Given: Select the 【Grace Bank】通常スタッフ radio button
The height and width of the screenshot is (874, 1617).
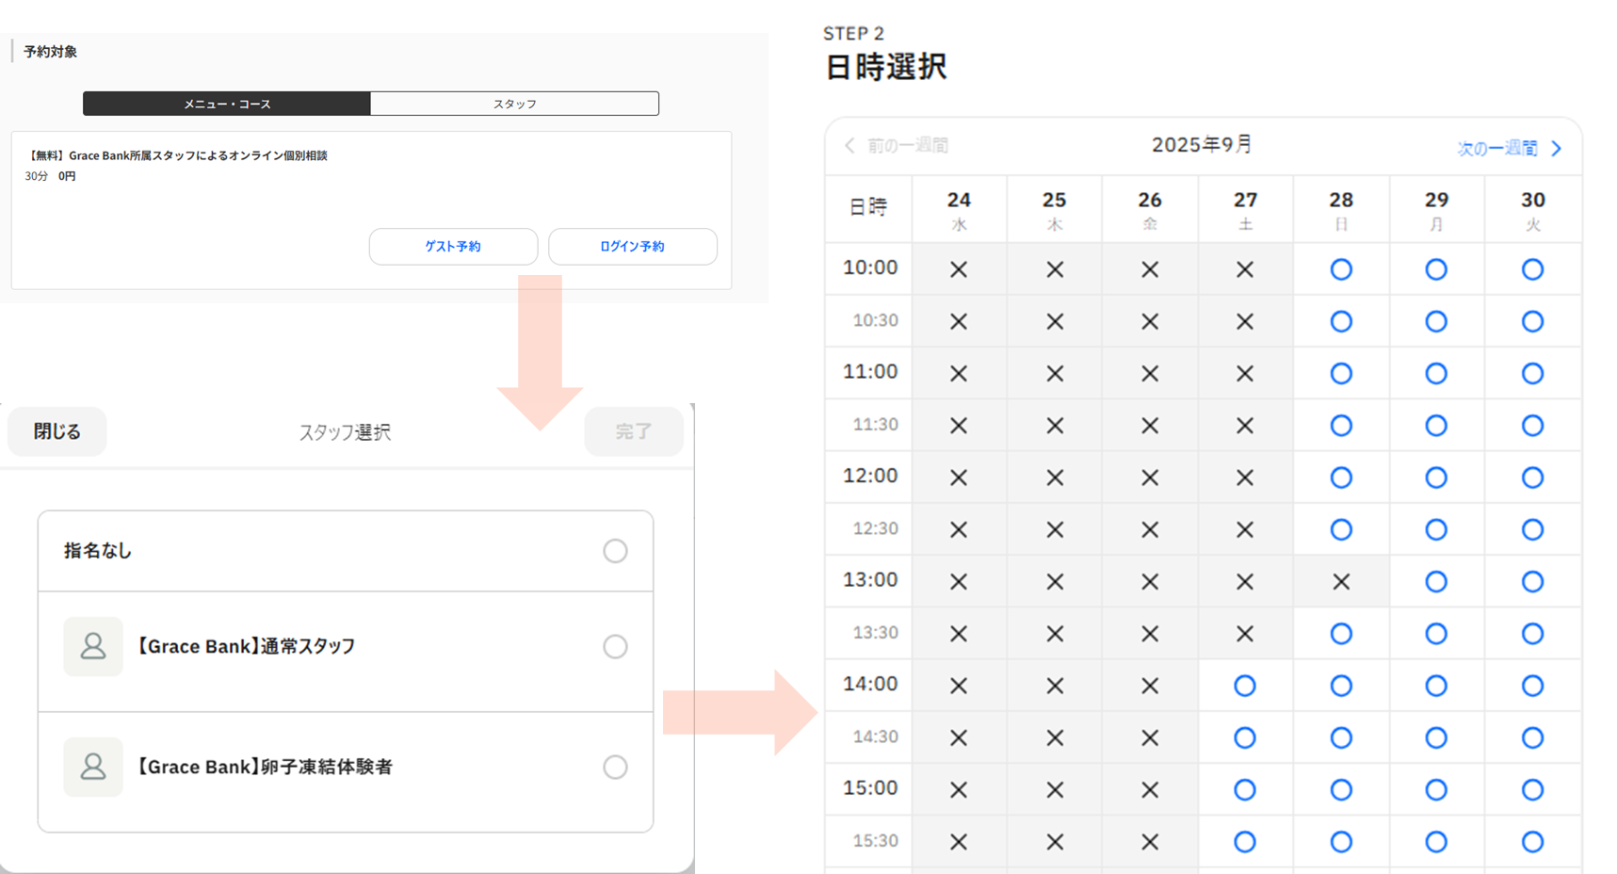Looking at the screenshot, I should click(615, 646).
